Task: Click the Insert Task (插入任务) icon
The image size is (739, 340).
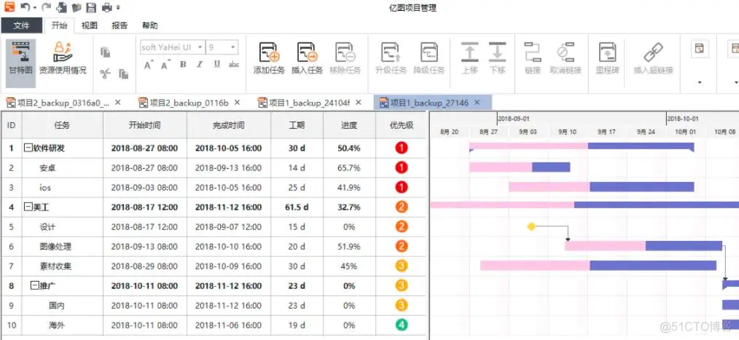Action: pos(307,53)
